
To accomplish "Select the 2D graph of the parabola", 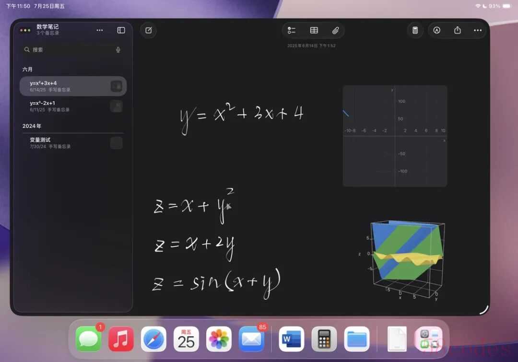I will pyautogui.click(x=395, y=136).
